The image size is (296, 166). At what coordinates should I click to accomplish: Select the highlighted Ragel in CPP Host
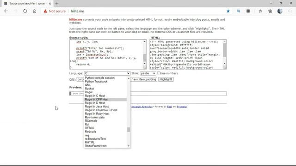click(x=105, y=100)
